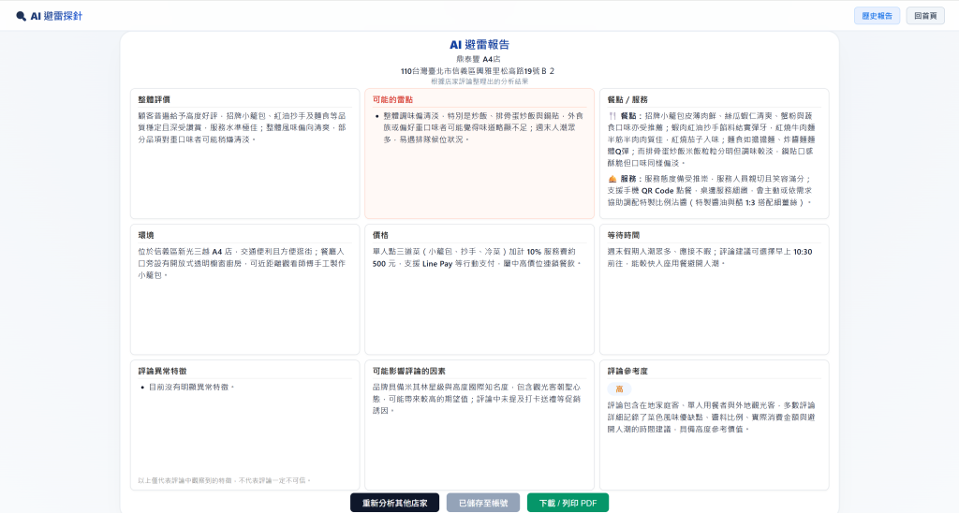Click the 價格 card heading
This screenshot has width=959, height=513.
point(380,235)
